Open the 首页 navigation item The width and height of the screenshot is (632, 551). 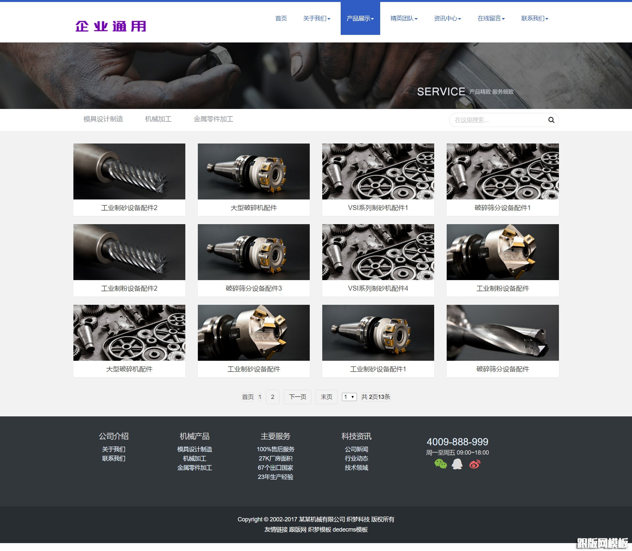[281, 18]
